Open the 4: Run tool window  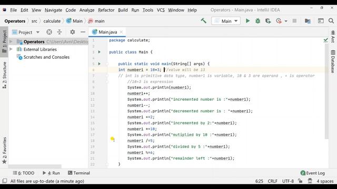[51, 173]
